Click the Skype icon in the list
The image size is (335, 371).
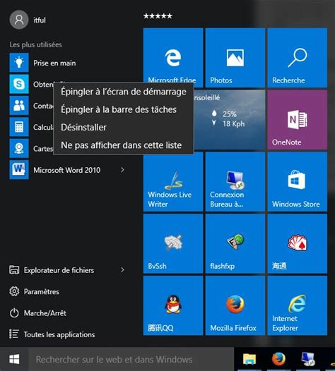coord(19,84)
